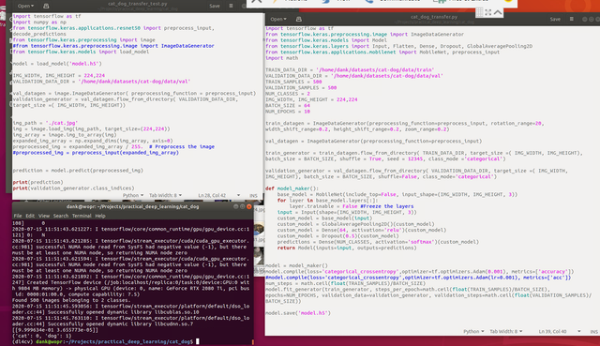Open terminal Terminal menu
The height and width of the screenshot is (346, 600).
pos(82,216)
